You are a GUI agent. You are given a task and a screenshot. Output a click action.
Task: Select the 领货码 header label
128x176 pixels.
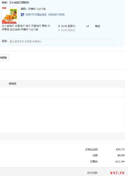click(12, 84)
